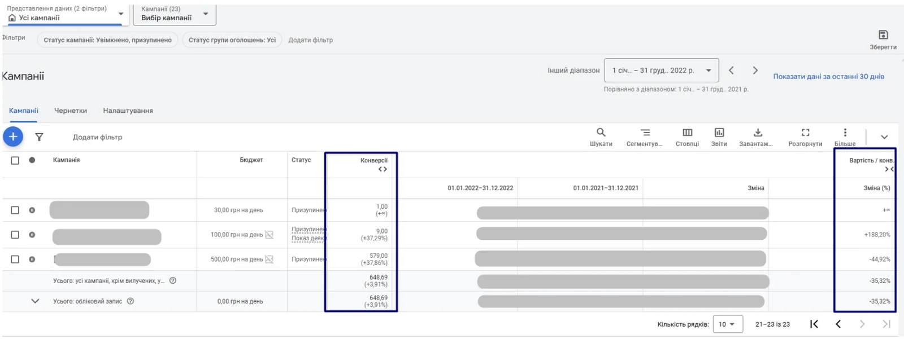Image resolution: width=904 pixels, height=339 pixels.
Task: Click budget chart icon in 100,00 грн row
Action: click(270, 235)
